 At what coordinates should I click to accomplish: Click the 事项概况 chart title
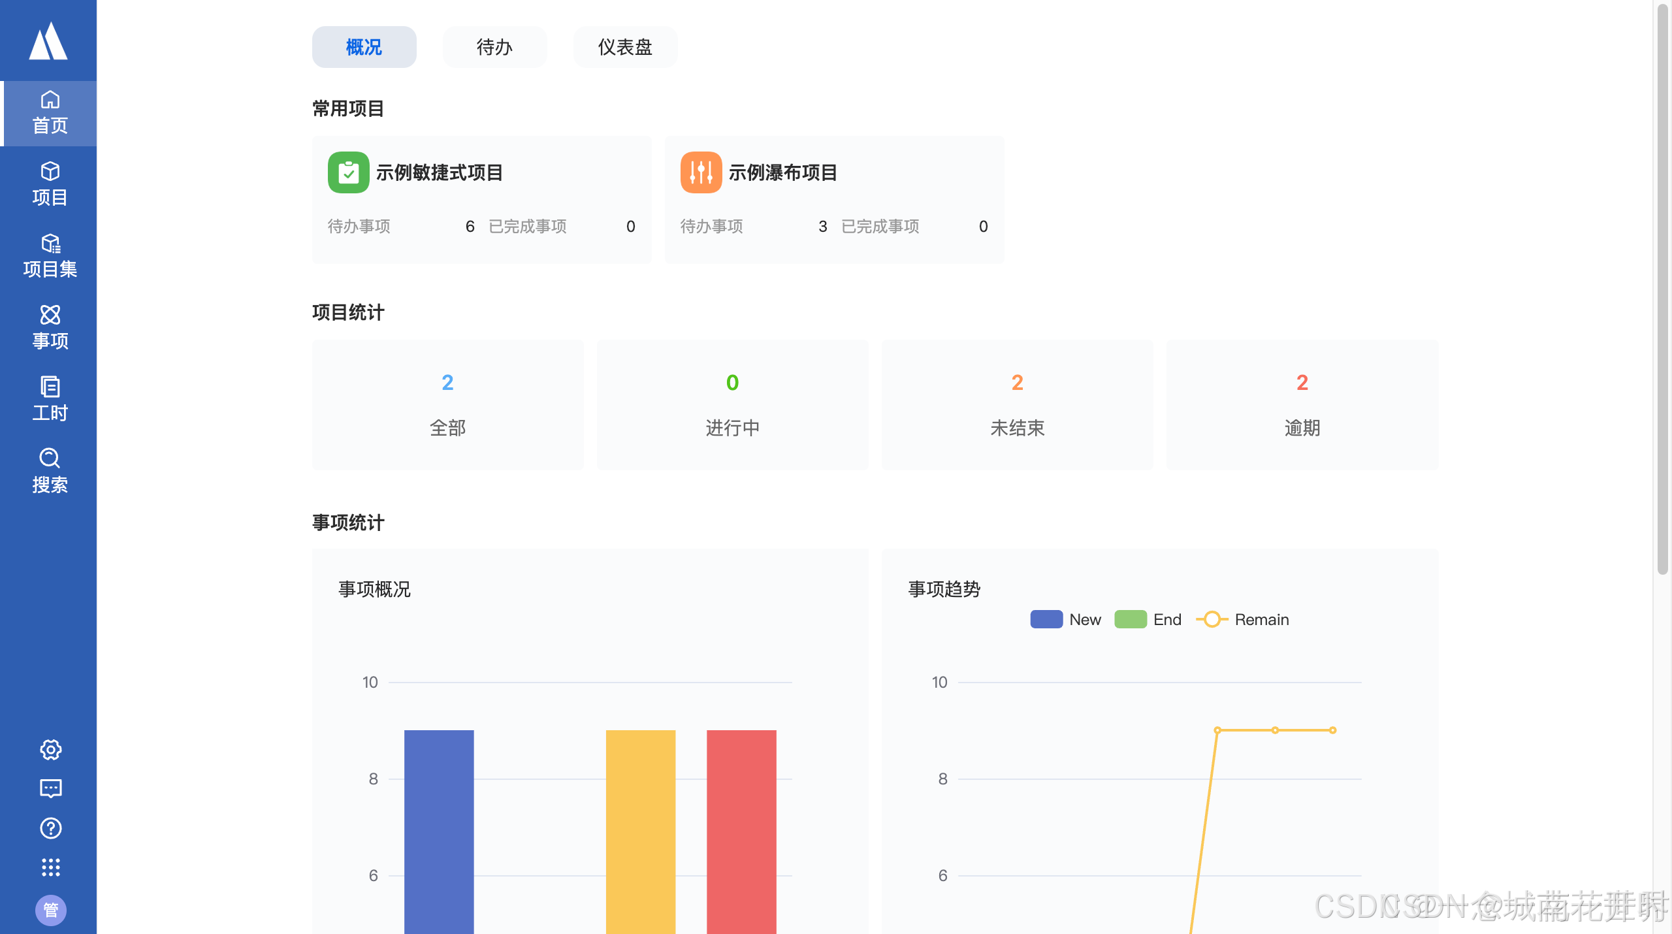click(374, 589)
